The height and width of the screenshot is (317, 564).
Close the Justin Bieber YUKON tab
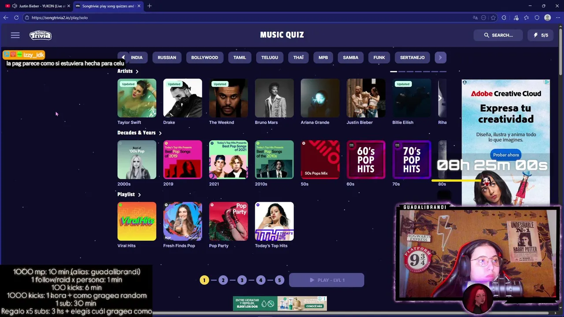[x=68, y=6]
